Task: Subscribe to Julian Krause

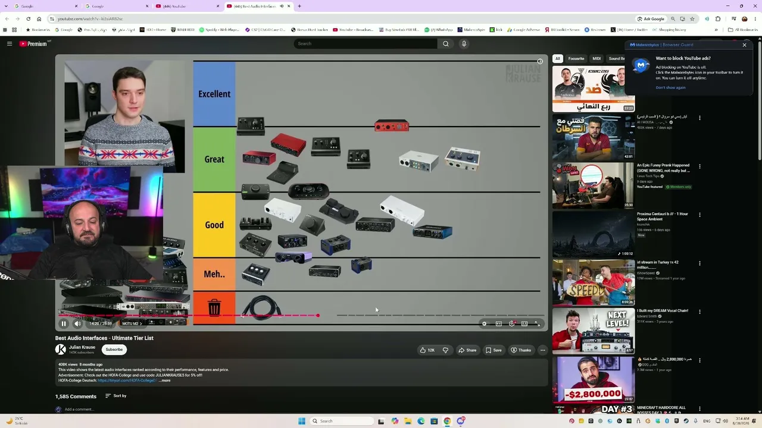Action: point(114,350)
